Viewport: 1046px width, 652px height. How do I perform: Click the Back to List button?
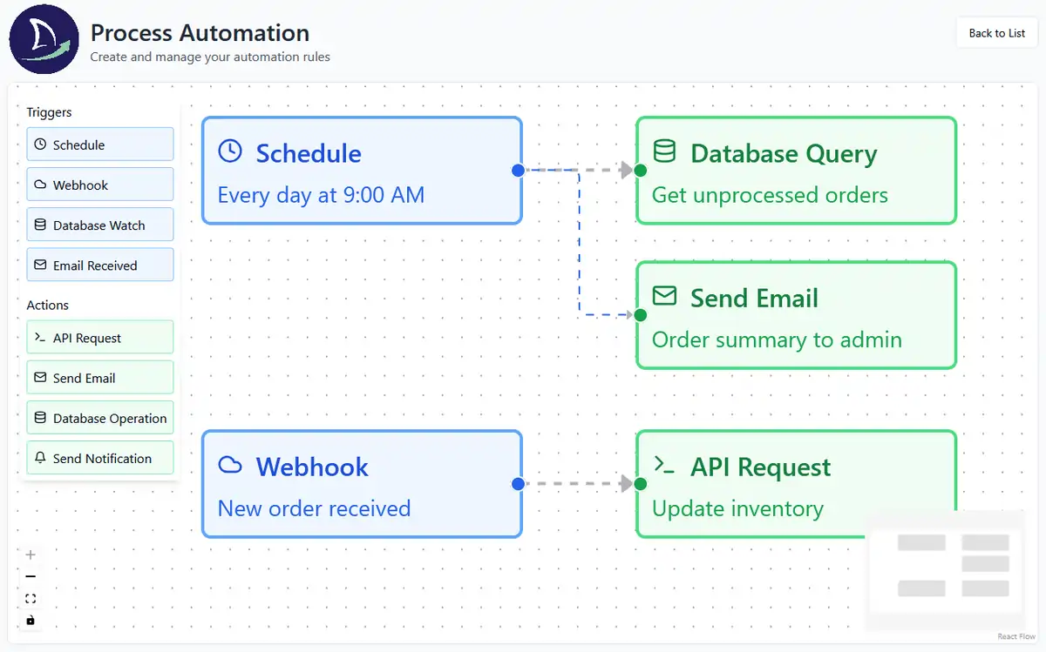[x=997, y=33]
